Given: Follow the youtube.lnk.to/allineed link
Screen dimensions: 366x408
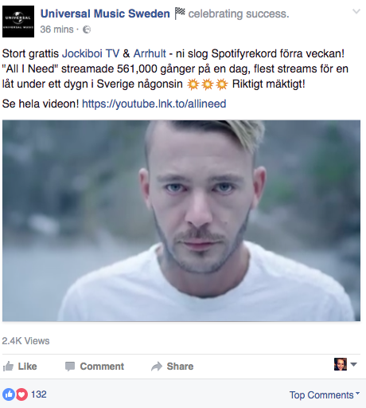Looking at the screenshot, I should [x=154, y=104].
